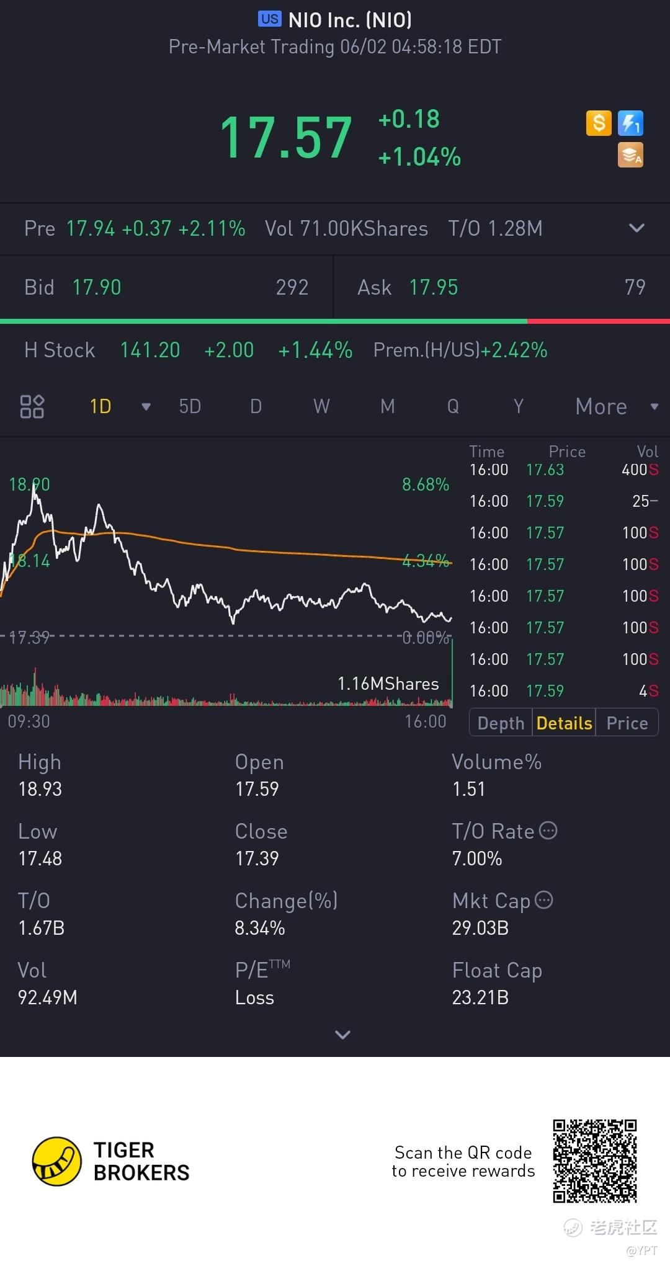Open the 1D interval dropdown arrow
The width and height of the screenshot is (670, 1266).
pyautogui.click(x=146, y=407)
